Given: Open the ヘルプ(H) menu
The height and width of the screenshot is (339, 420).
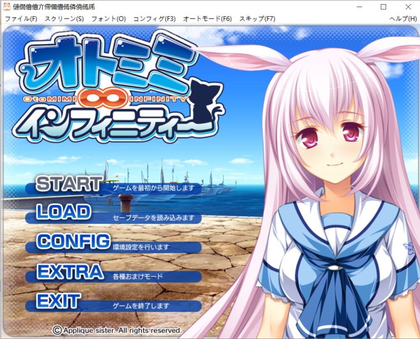Looking at the screenshot, I should point(403,19).
